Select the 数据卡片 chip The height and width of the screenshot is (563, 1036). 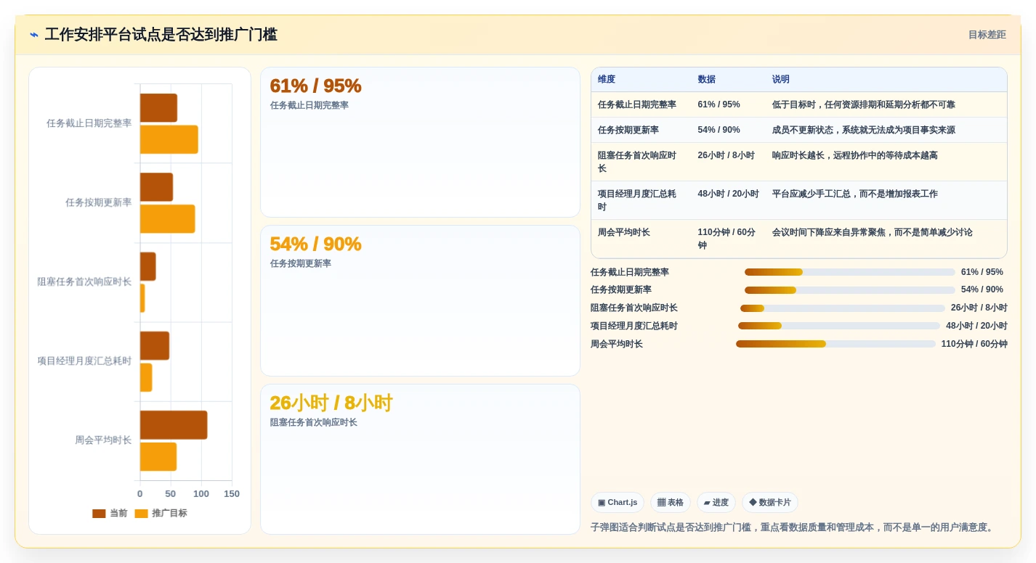[769, 502]
